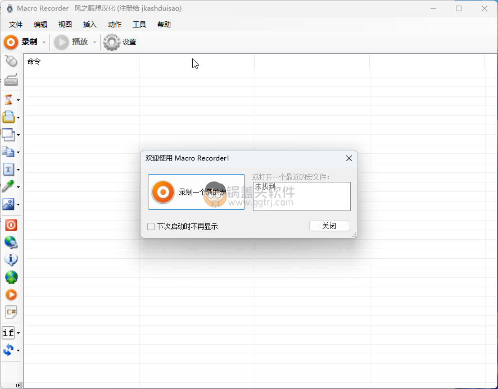This screenshot has width=498, height=389.
Task: Expand the loop arrows dropdown arrow
Action: [19, 351]
